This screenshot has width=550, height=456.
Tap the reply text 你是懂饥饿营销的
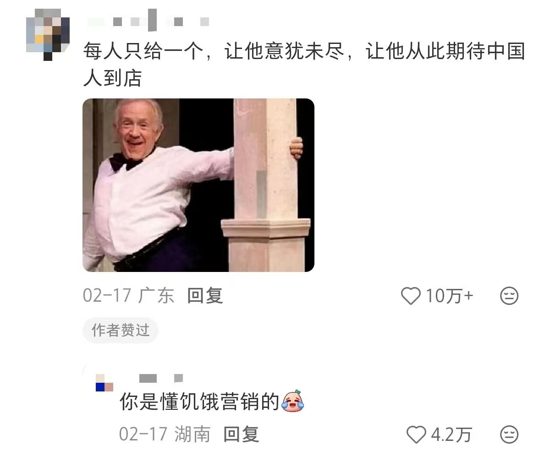[x=199, y=401]
